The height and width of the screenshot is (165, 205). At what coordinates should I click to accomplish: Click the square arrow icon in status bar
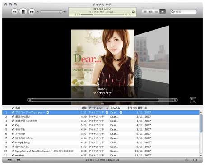[195, 160]
